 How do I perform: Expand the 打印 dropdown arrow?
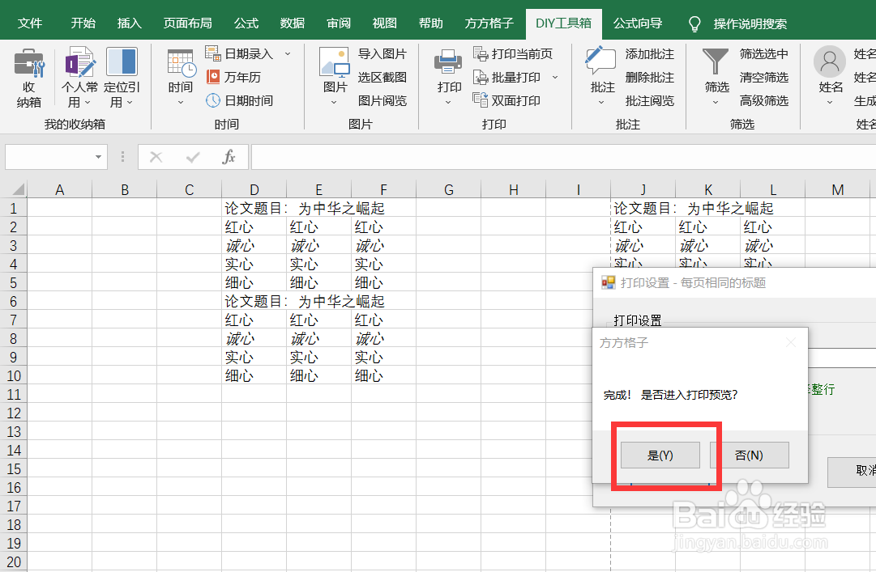tap(448, 103)
